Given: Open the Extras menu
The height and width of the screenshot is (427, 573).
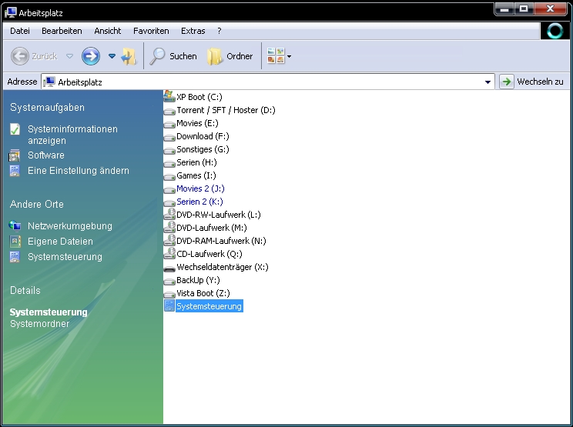Looking at the screenshot, I should click(193, 31).
